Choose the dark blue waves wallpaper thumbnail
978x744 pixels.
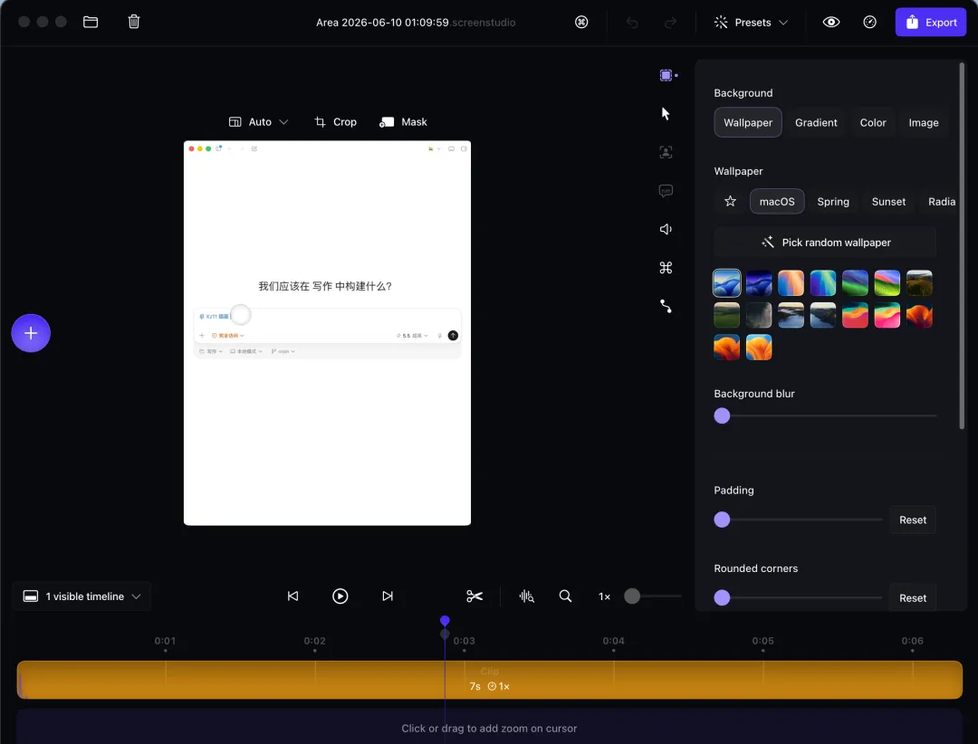coord(759,283)
